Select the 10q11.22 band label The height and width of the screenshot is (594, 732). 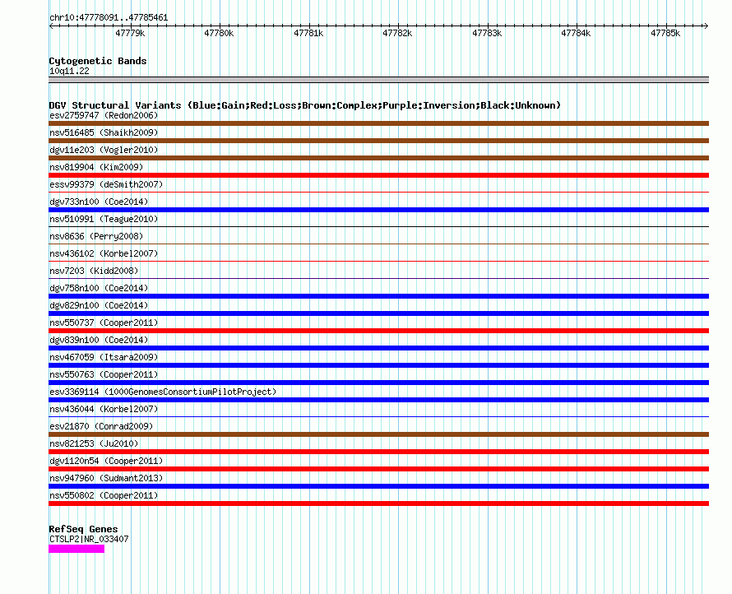coord(69,71)
